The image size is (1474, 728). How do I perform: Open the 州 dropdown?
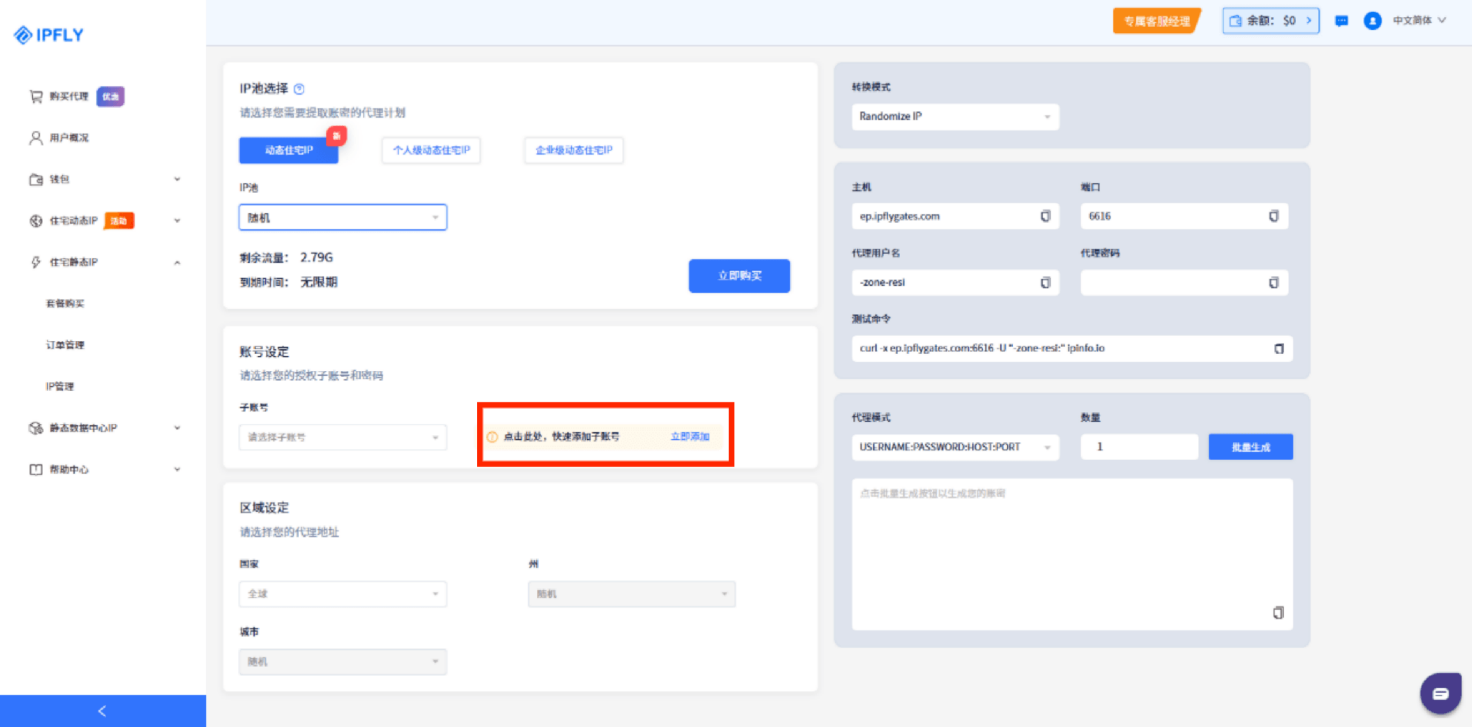click(632, 594)
